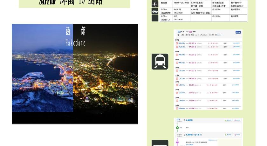Viewport: 267px width, 146px height.
Task: Click the date field in timetable header
Action: click(x=202, y=35)
